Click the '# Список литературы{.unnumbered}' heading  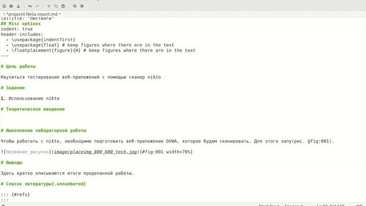pos(43,184)
